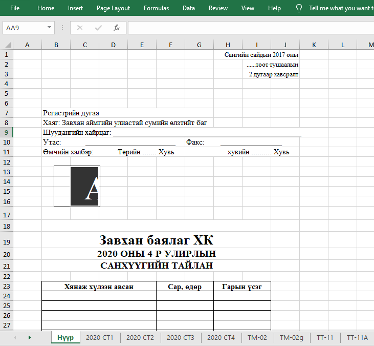This screenshot has height=346, width=374.
Task: Switch to the 2020 CT1 sheet tab
Action: pos(100,337)
